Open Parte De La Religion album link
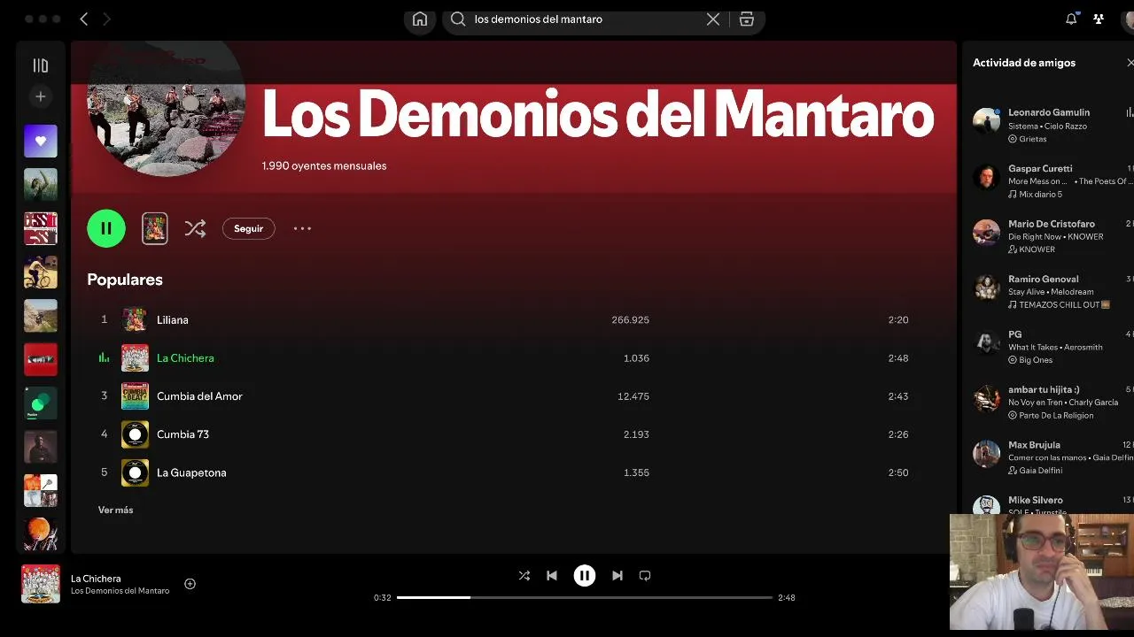 click(x=1056, y=415)
